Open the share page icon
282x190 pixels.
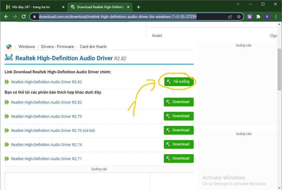230,17
